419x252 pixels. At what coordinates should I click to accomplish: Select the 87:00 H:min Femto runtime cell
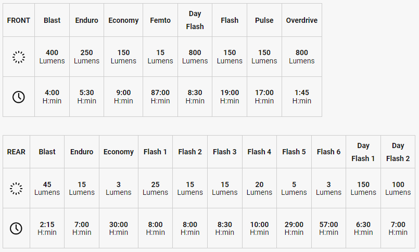[160, 97]
